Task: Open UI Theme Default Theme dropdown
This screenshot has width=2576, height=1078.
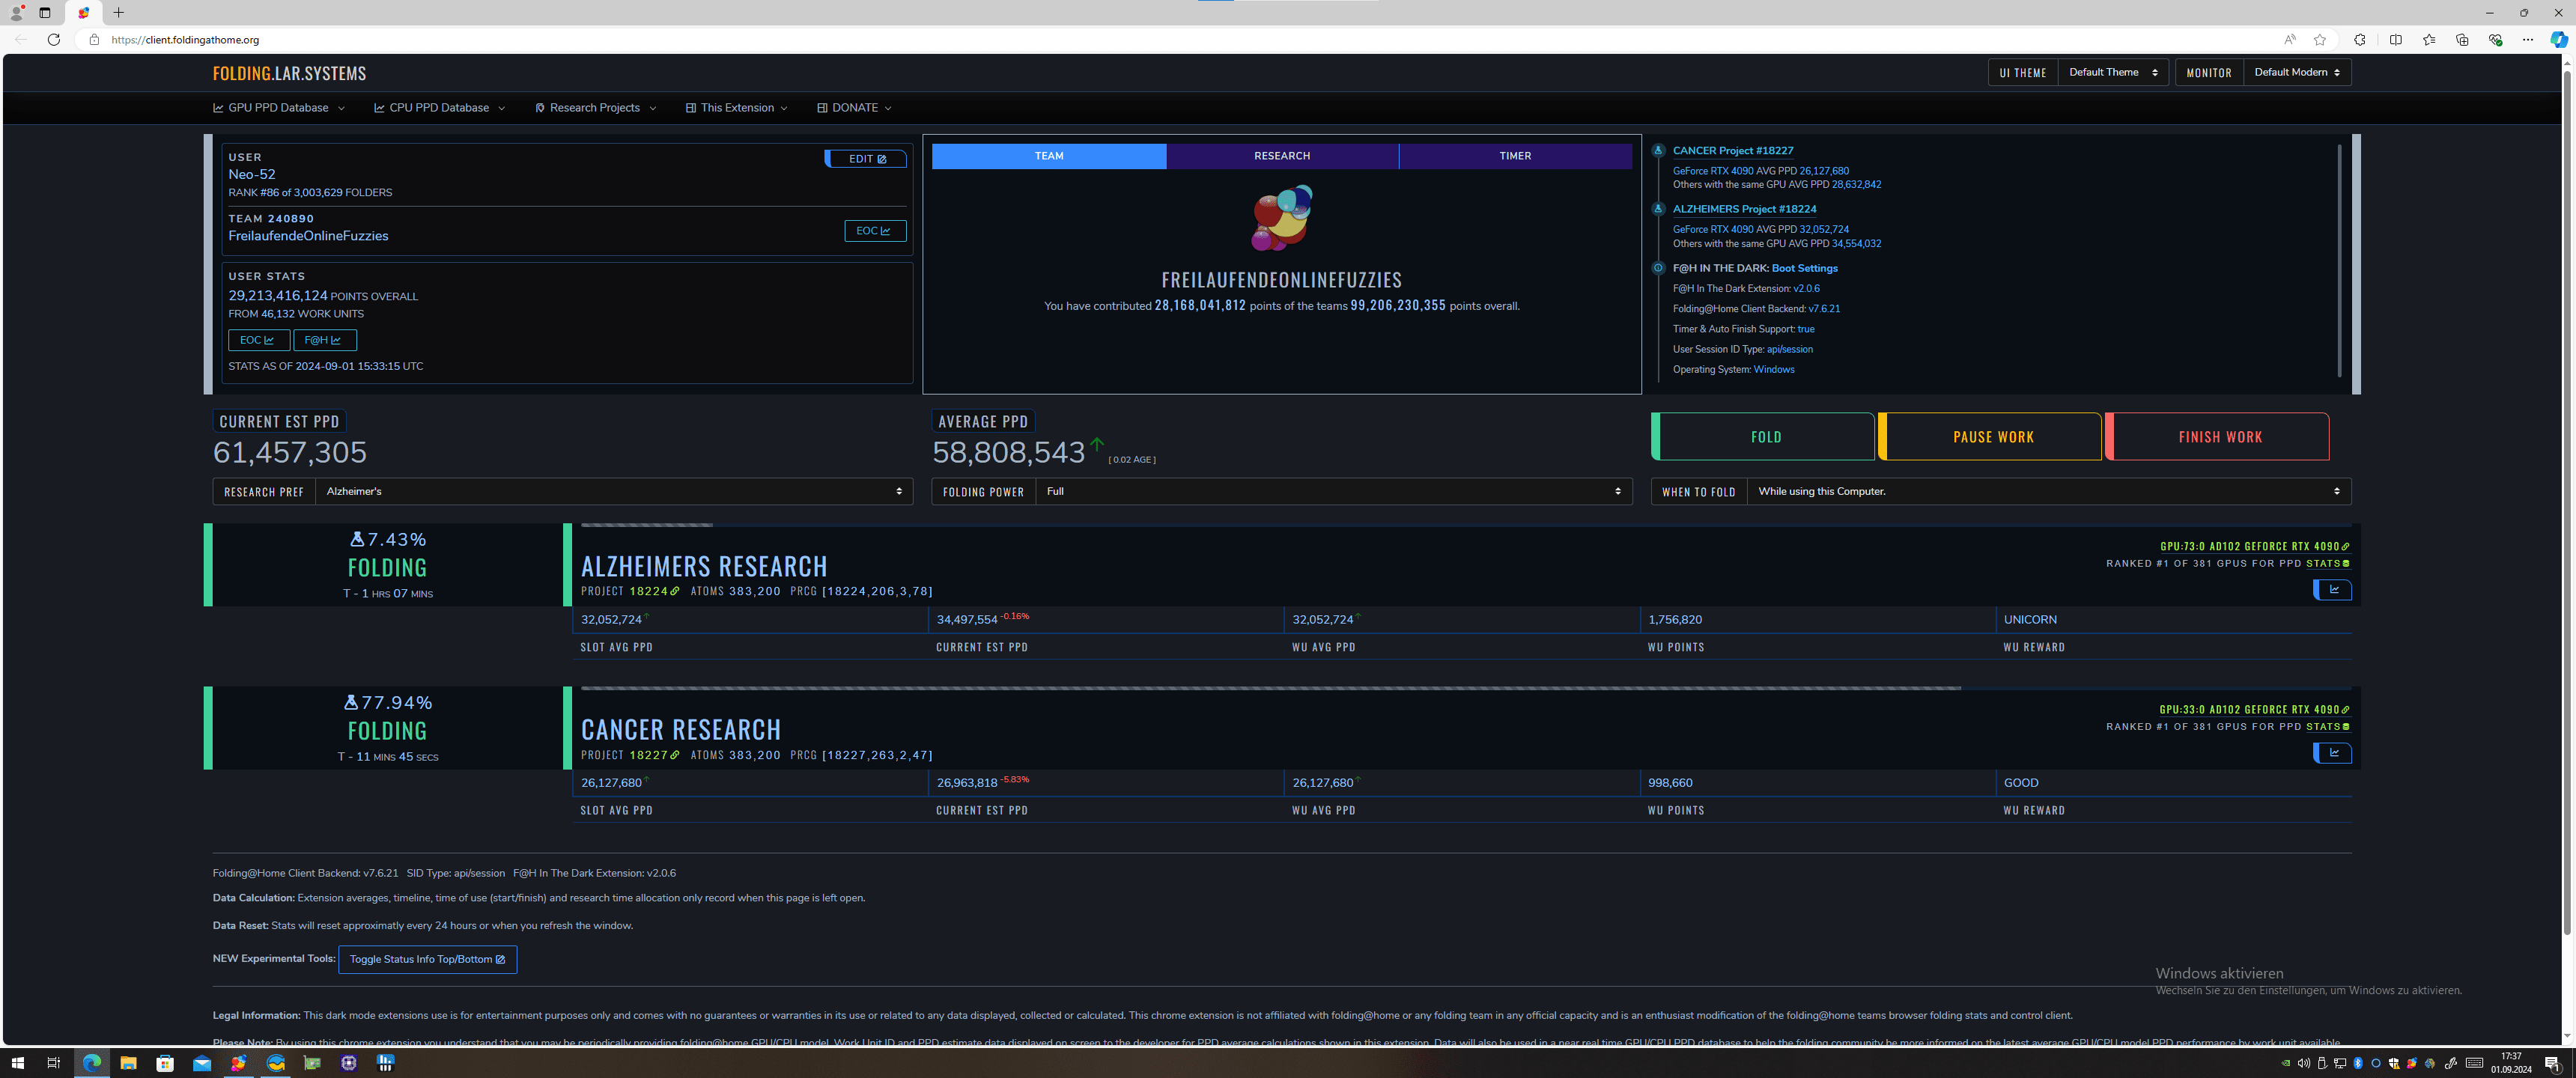Action: (2112, 73)
